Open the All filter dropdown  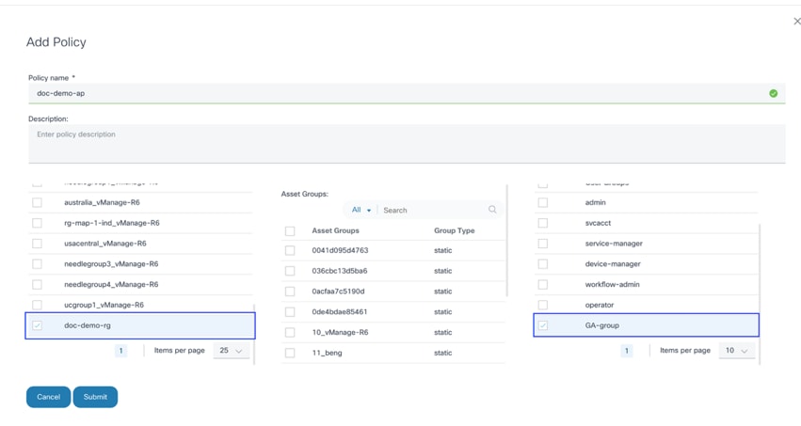coord(361,210)
